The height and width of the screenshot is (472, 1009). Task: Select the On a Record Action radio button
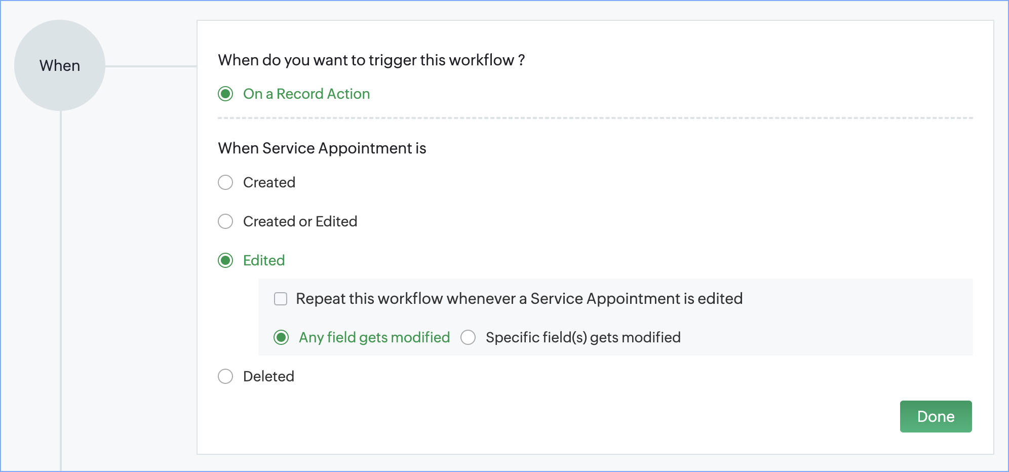coord(225,94)
